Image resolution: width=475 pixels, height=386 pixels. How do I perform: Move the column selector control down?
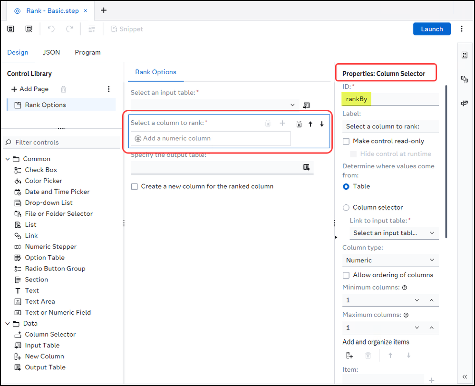322,124
